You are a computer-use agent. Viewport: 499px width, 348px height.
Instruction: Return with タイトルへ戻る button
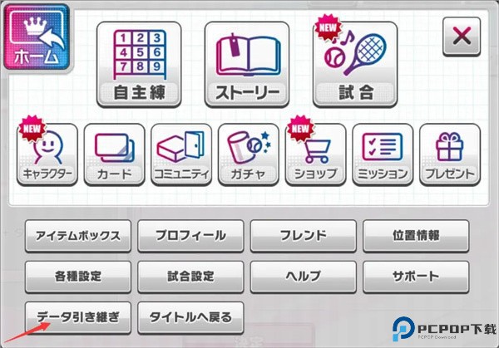pyautogui.click(x=191, y=318)
